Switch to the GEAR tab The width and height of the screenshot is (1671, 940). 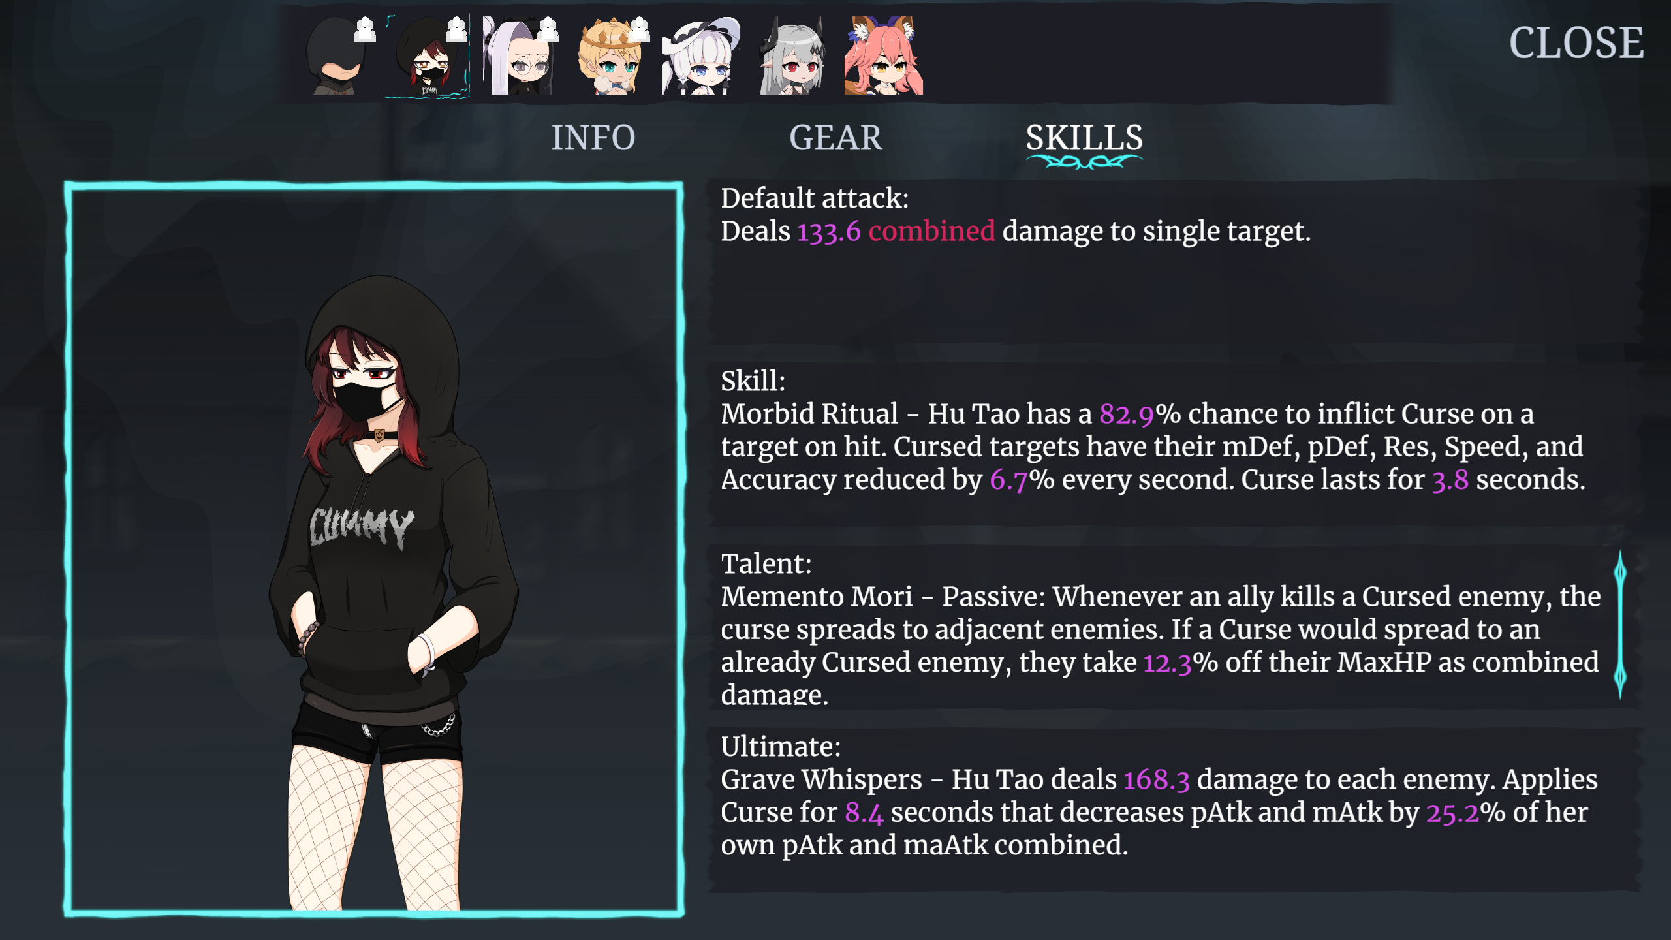pos(835,138)
